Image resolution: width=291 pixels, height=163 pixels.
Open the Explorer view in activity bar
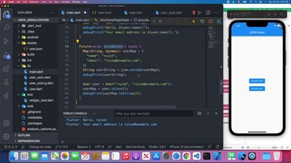click(6, 14)
